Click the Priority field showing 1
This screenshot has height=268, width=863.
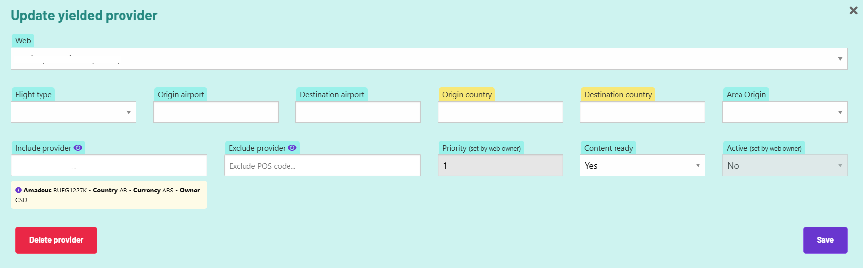[x=500, y=166]
